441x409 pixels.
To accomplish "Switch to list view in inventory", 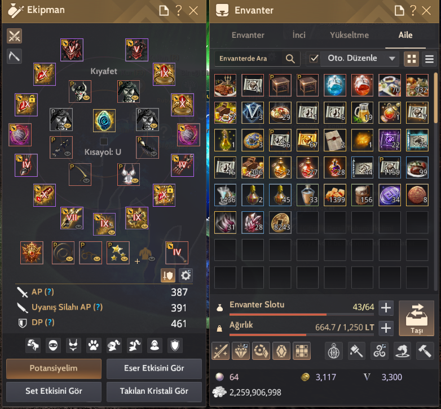I will pyautogui.click(x=430, y=59).
